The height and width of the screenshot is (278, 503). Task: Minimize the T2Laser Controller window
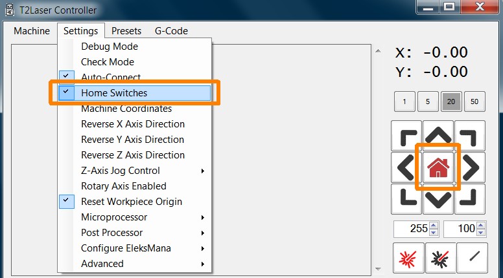pyautogui.click(x=428, y=6)
